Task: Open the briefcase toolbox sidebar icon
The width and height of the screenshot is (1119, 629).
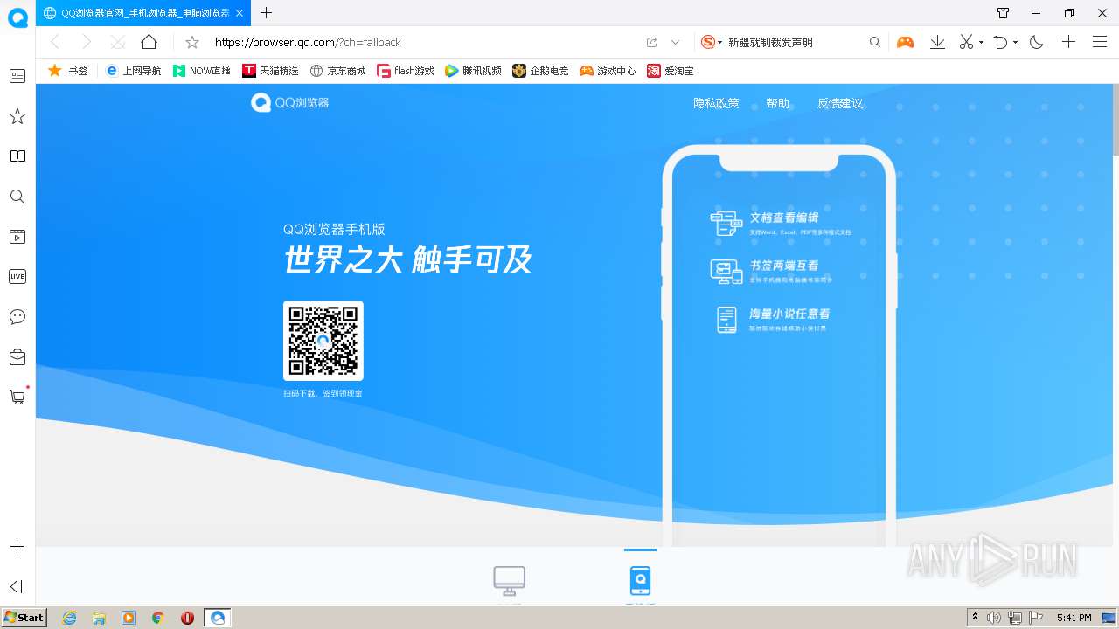Action: pyautogui.click(x=17, y=356)
